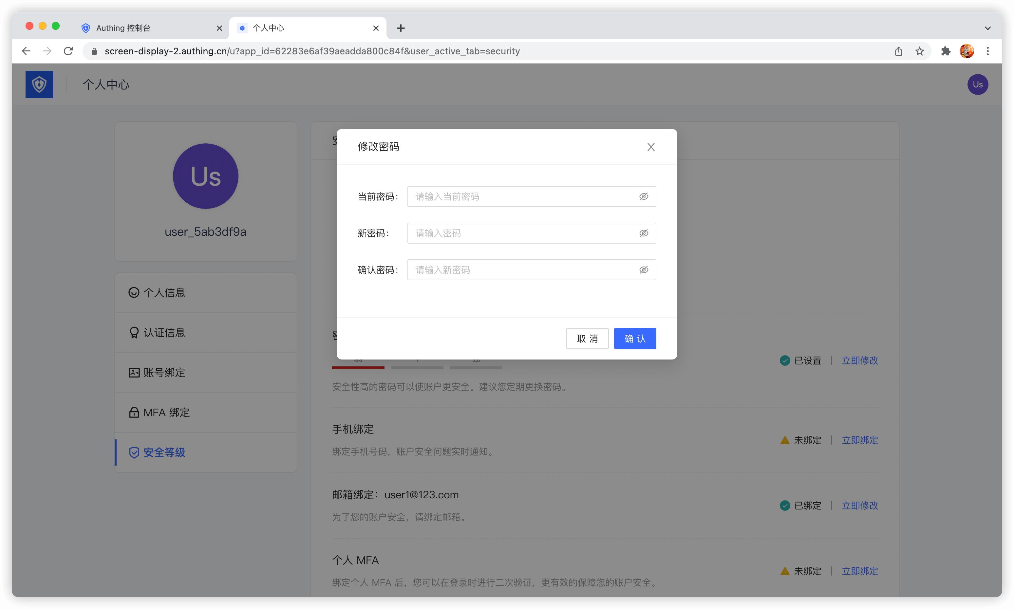Viewport: 1014px width, 609px height.
Task: Click the lock icon beside MFA 绑定
Action: 134,412
